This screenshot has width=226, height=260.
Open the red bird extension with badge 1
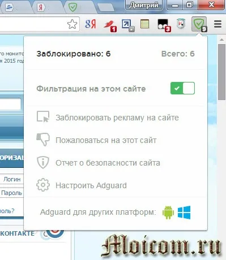click(x=110, y=25)
